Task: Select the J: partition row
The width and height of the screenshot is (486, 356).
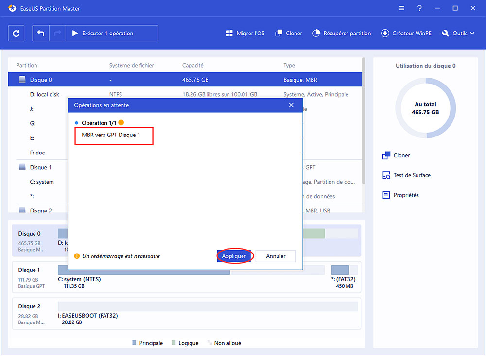Action: pos(32,109)
